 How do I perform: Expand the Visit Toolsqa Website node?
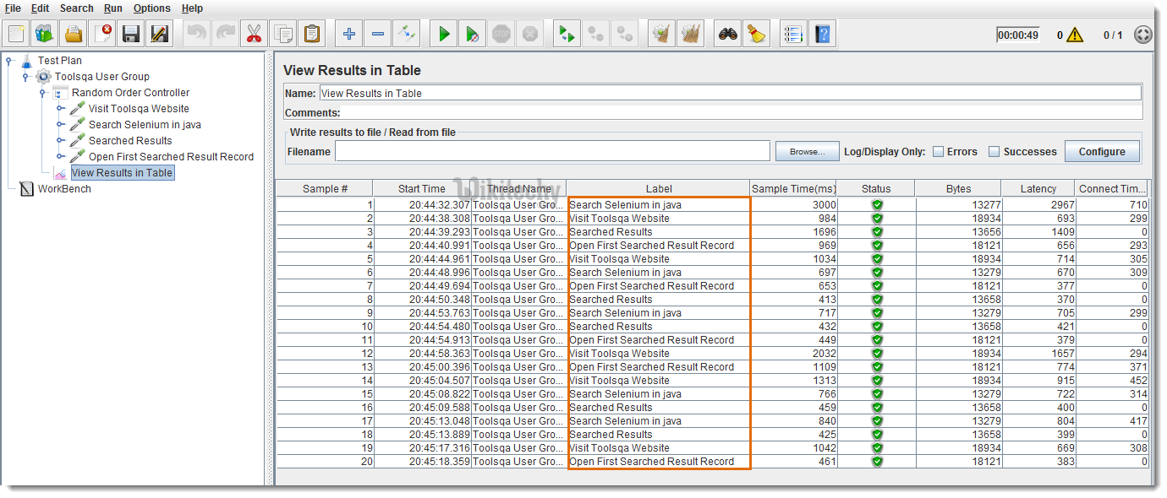pos(59,108)
